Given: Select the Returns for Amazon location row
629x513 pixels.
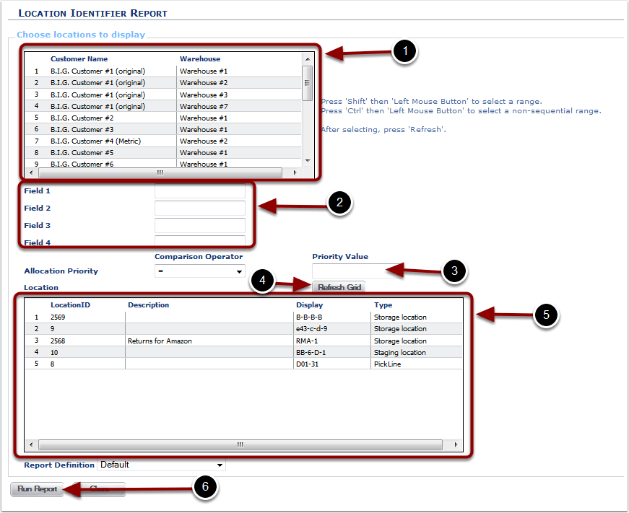Looking at the screenshot, I should point(217,341).
